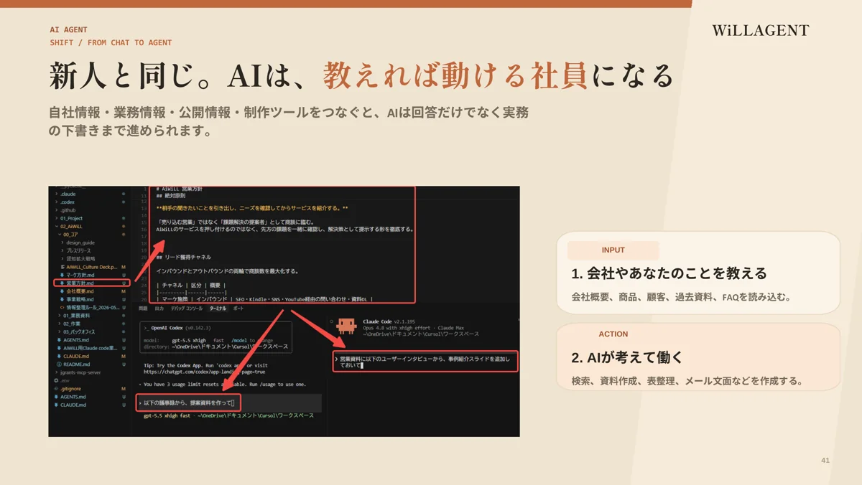
Task: Click the INPUT badge on first card
Action: click(613, 250)
